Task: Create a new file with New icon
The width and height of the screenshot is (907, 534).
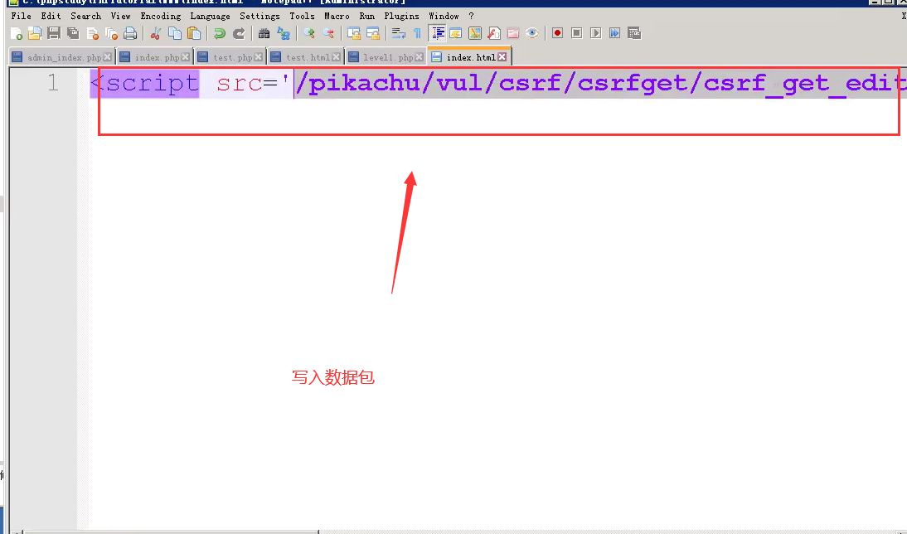Action: [x=17, y=33]
